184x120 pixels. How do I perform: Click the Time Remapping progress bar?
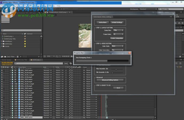click(x=102, y=61)
